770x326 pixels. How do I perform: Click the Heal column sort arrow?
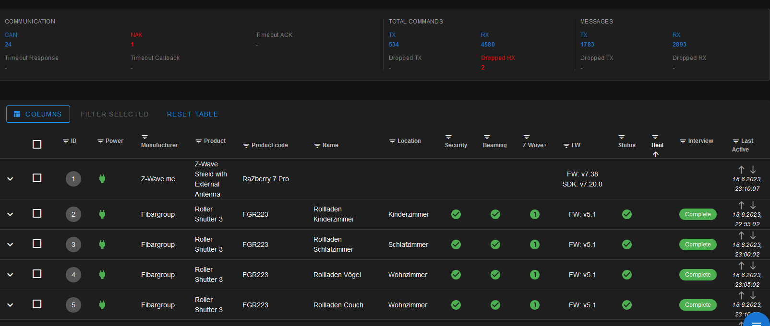tap(655, 154)
